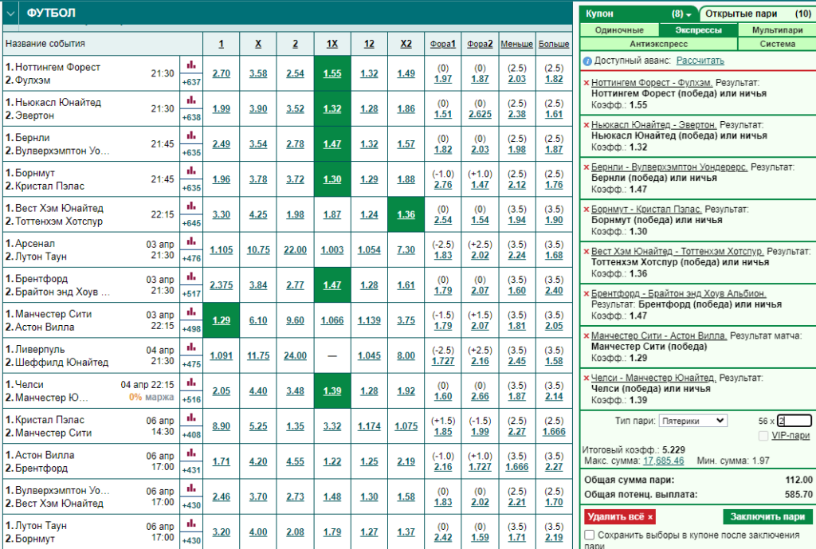Expand more markets +408 for Кристал Пэлас
This screenshot has width=816, height=549.
(x=191, y=434)
